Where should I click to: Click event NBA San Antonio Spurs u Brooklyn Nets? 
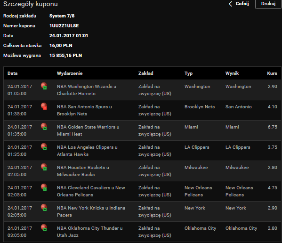click(84, 110)
